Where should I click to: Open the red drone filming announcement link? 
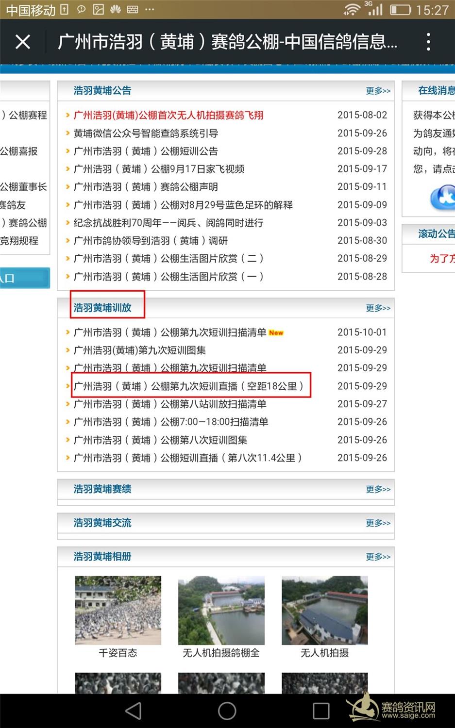coord(168,116)
